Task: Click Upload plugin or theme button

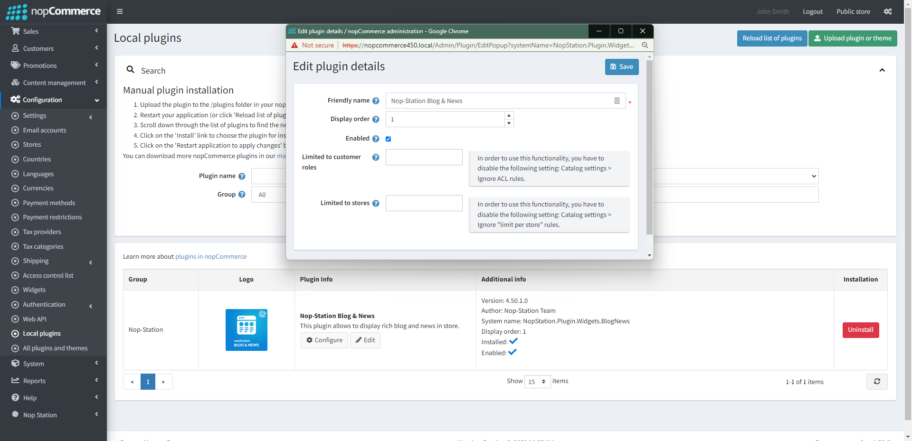Action: pyautogui.click(x=853, y=38)
